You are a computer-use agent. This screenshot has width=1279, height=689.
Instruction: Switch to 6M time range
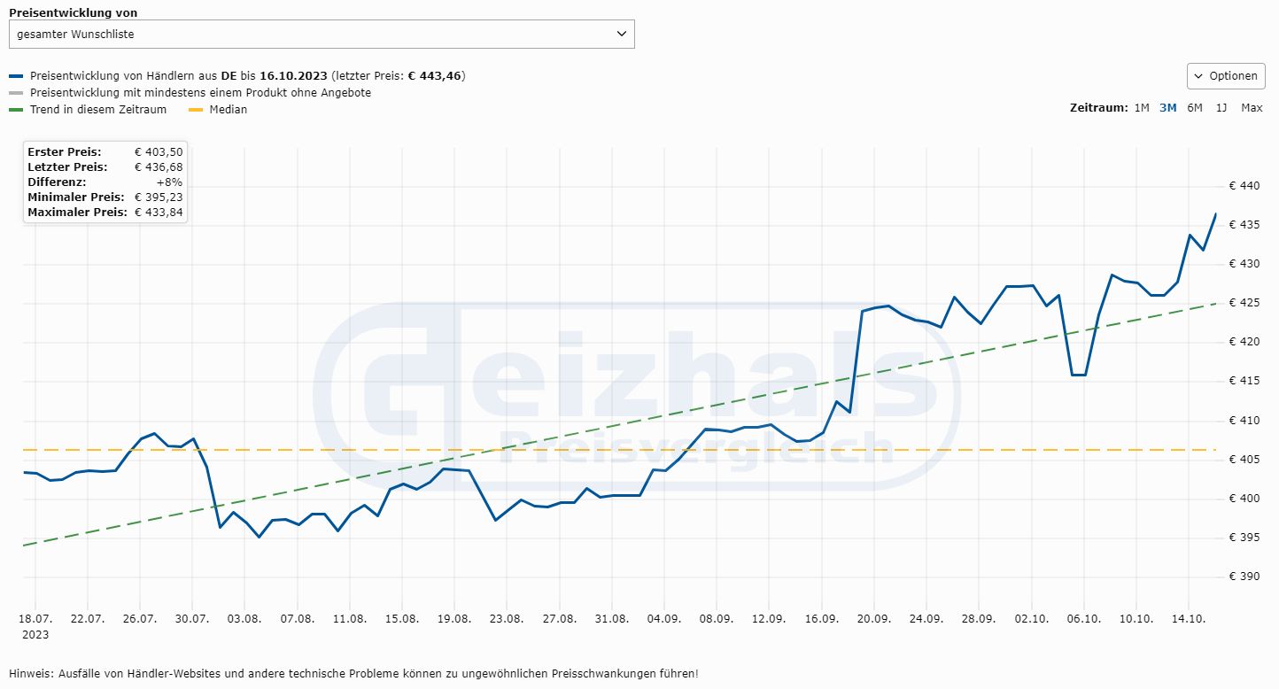(x=1195, y=108)
